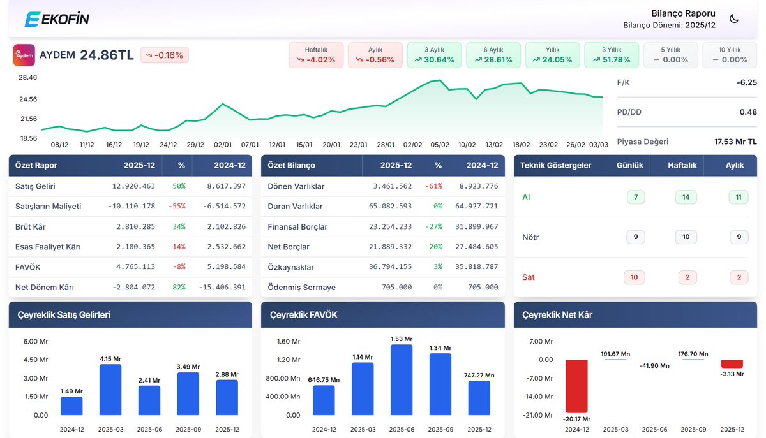Click the Piyasa Değeri value 17.53 Mr TL

[735, 142]
